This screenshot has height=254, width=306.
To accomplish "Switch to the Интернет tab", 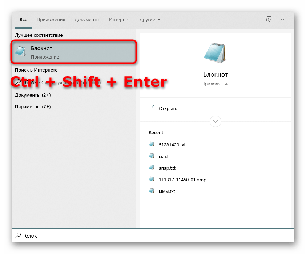I will (x=120, y=20).
